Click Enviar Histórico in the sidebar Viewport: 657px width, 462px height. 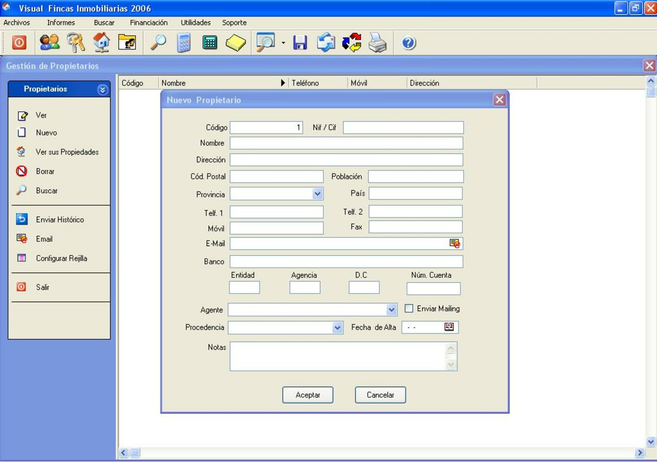(x=59, y=219)
